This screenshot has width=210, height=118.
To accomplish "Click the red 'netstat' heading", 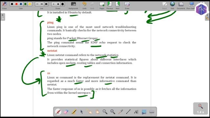I will pyautogui.click(x=52, y=51).
